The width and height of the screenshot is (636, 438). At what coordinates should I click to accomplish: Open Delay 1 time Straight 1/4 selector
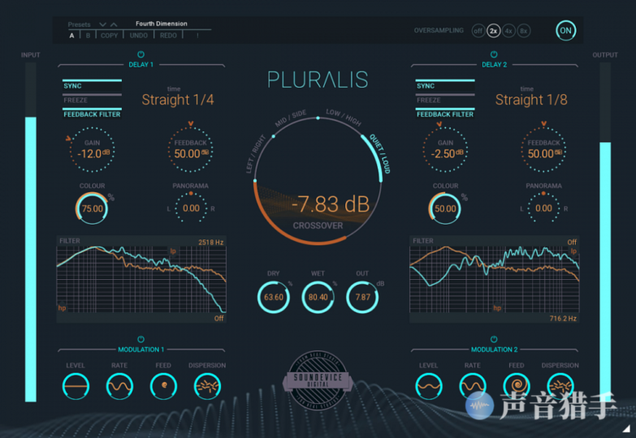coord(178,100)
